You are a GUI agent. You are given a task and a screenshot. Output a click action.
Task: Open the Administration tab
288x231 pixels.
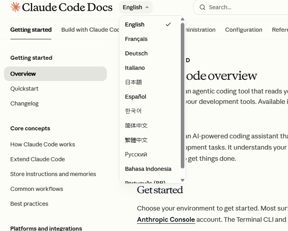pos(200,30)
